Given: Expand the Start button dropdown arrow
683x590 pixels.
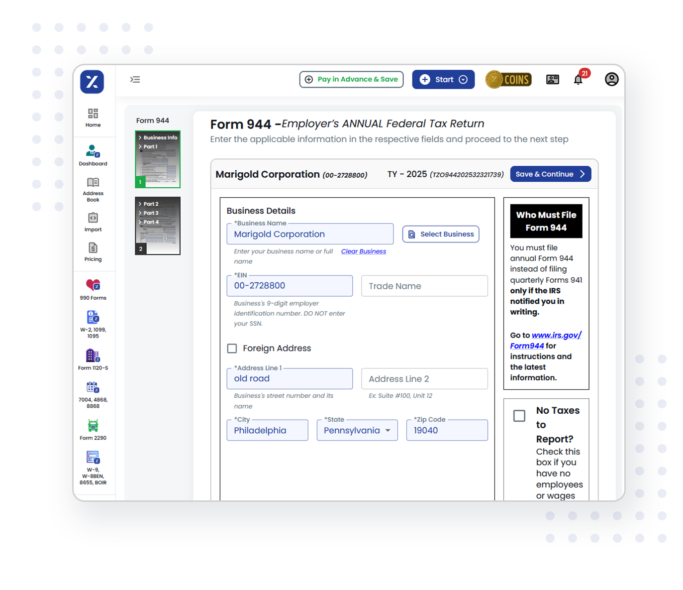Looking at the screenshot, I should coord(463,79).
